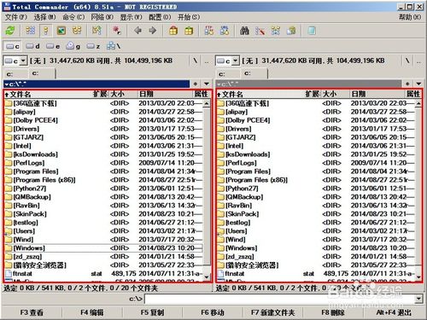Screen dimensions: 427x320
Task: Click the F8 删除 button
Action: [x=333, y=312]
